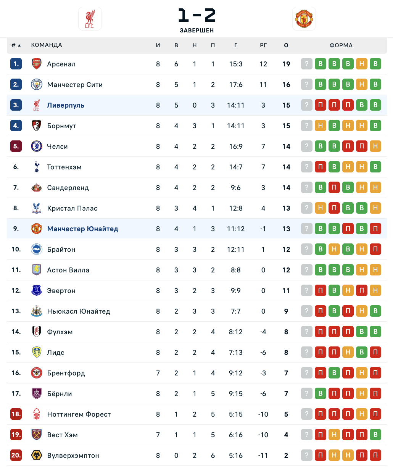Open the Манчестер Сити team link

point(75,85)
